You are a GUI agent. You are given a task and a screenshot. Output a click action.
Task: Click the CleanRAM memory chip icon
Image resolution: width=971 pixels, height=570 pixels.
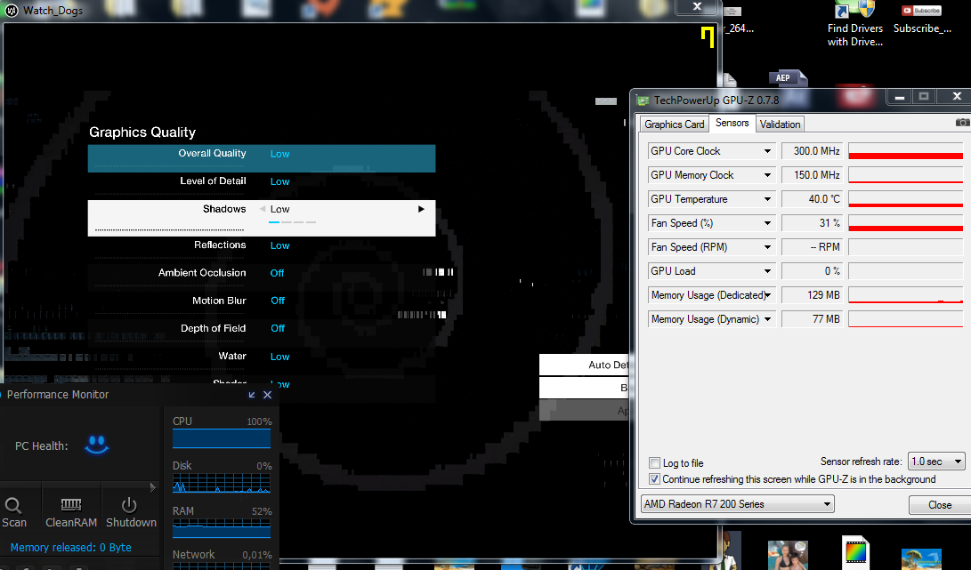[71, 505]
